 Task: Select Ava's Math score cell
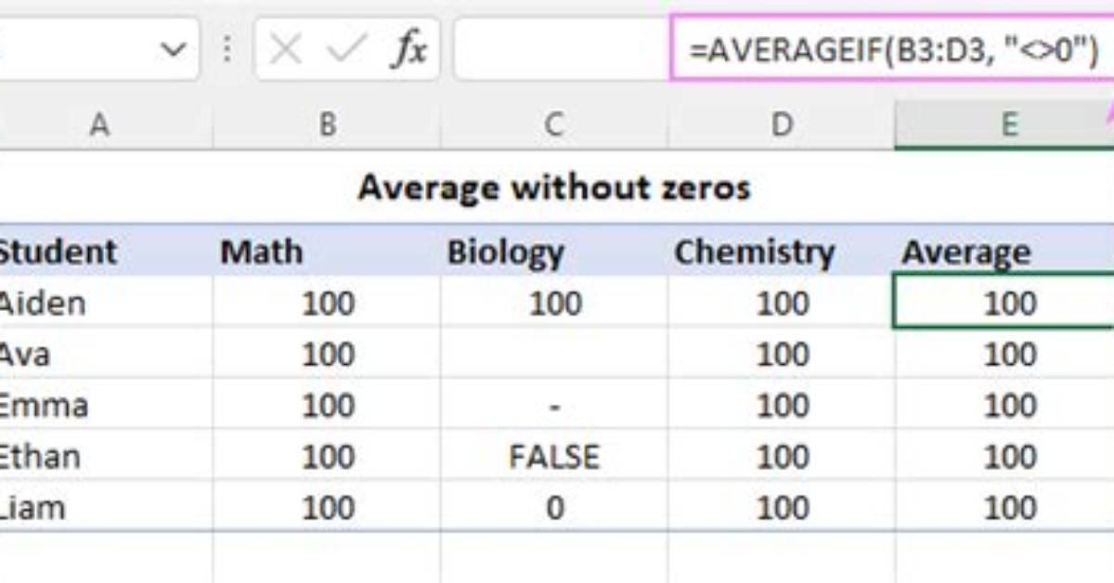327,354
